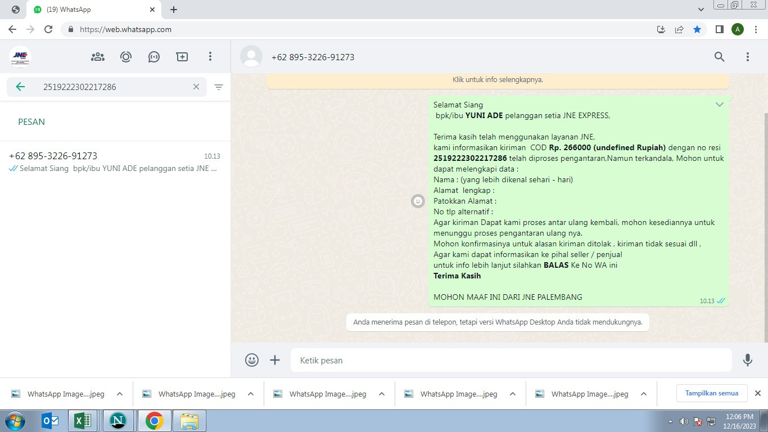The width and height of the screenshot is (768, 432).
Task: Open the emoji picker
Action: pyautogui.click(x=252, y=360)
